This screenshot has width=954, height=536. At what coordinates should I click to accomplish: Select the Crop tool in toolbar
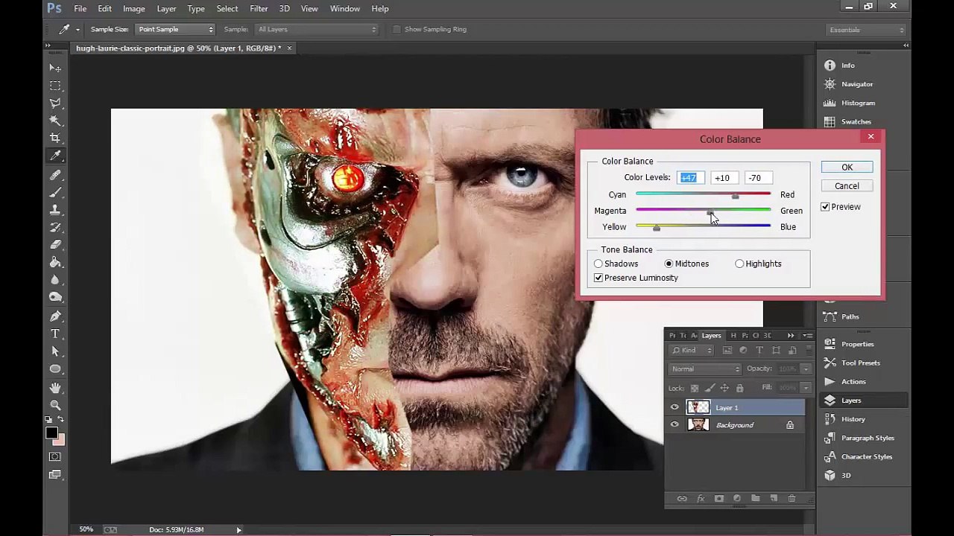coord(55,138)
